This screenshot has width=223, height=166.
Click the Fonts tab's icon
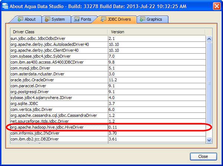(x=77, y=19)
